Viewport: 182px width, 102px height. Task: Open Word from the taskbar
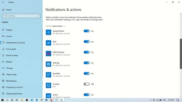pyautogui.click(x=47, y=100)
